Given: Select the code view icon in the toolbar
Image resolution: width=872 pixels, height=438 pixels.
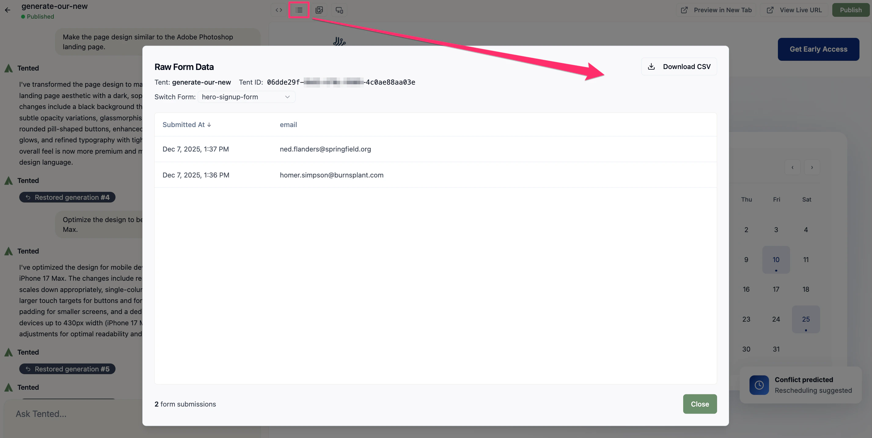Looking at the screenshot, I should coord(278,10).
